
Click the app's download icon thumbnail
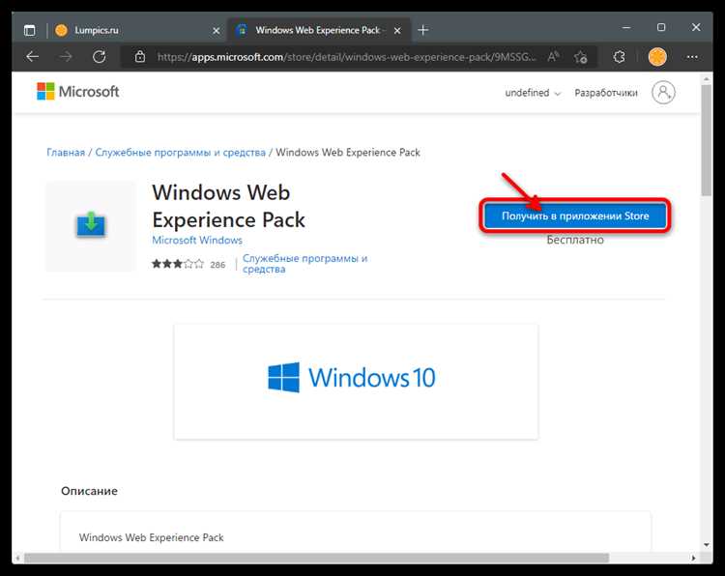click(91, 226)
